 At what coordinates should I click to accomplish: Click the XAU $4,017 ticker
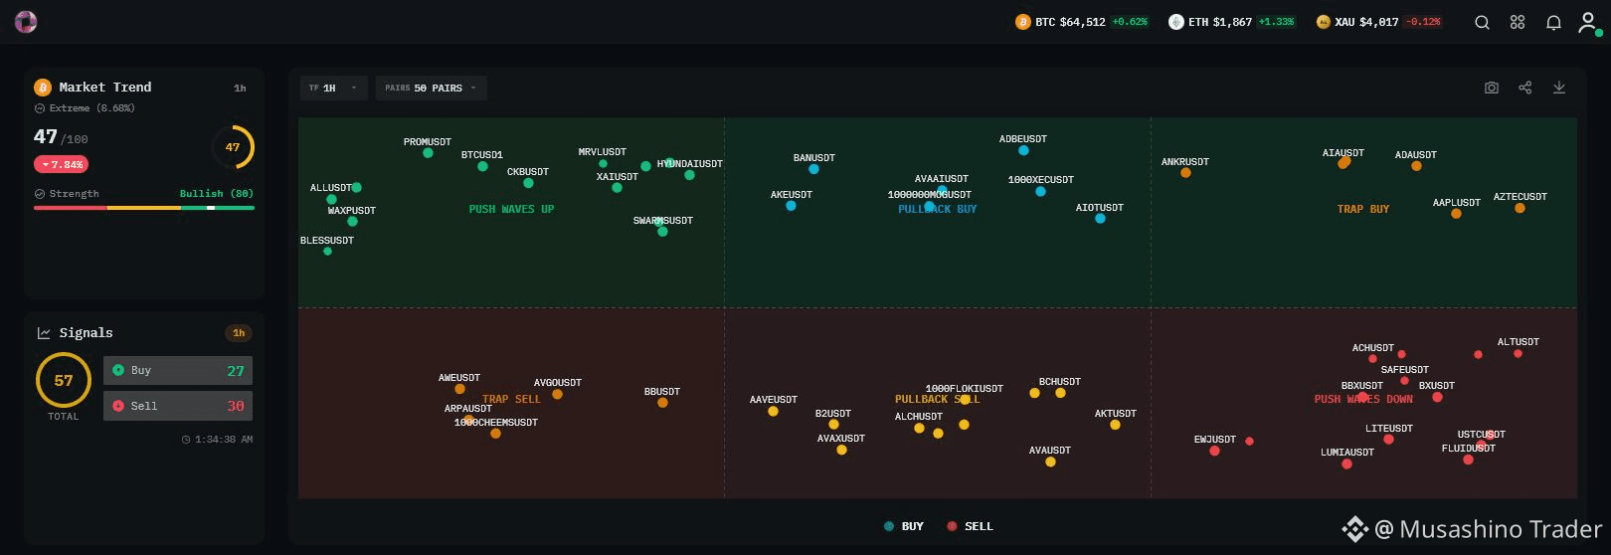pos(1378,22)
